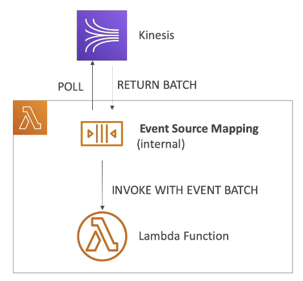Select the RETURN BATCH label
This screenshot has height=281, width=303.
[x=157, y=85]
